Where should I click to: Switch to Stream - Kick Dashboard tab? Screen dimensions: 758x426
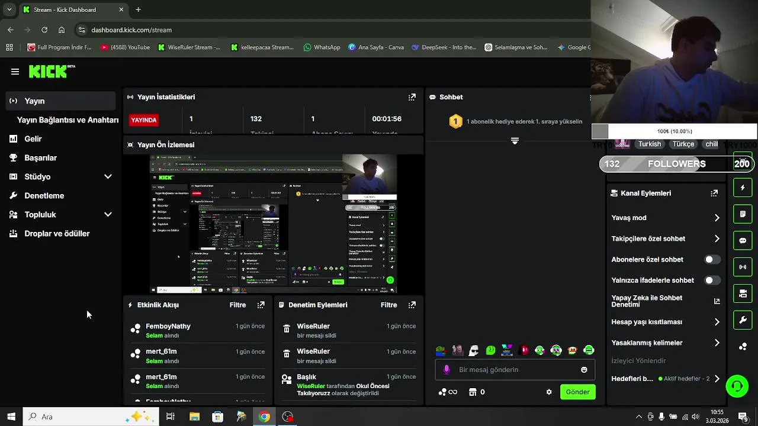tap(73, 9)
